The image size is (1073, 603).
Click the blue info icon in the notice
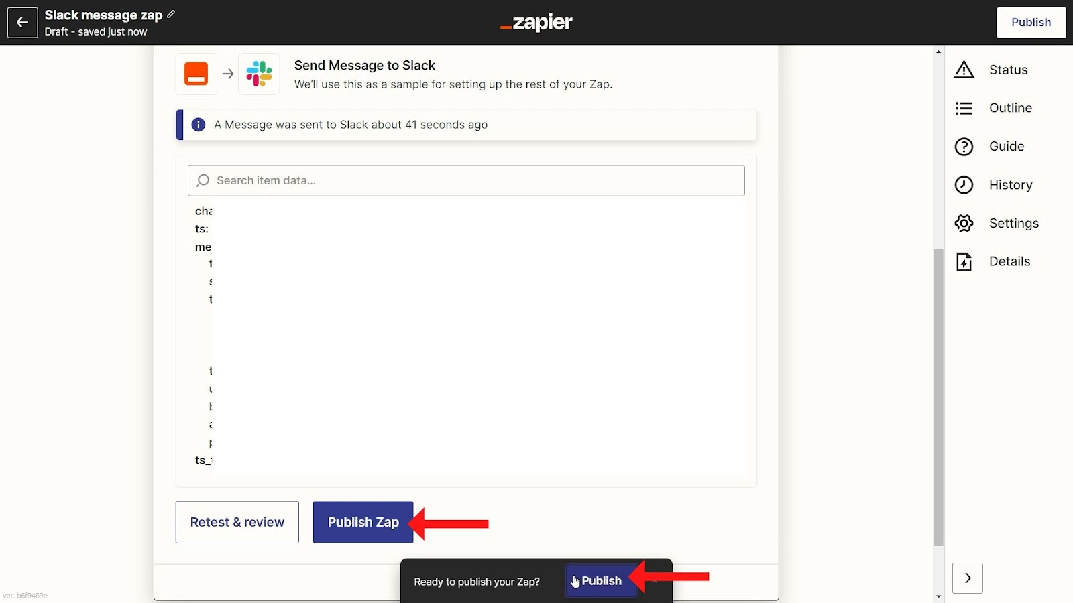(199, 125)
